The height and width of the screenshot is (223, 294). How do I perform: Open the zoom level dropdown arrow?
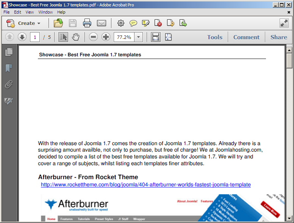point(138,37)
